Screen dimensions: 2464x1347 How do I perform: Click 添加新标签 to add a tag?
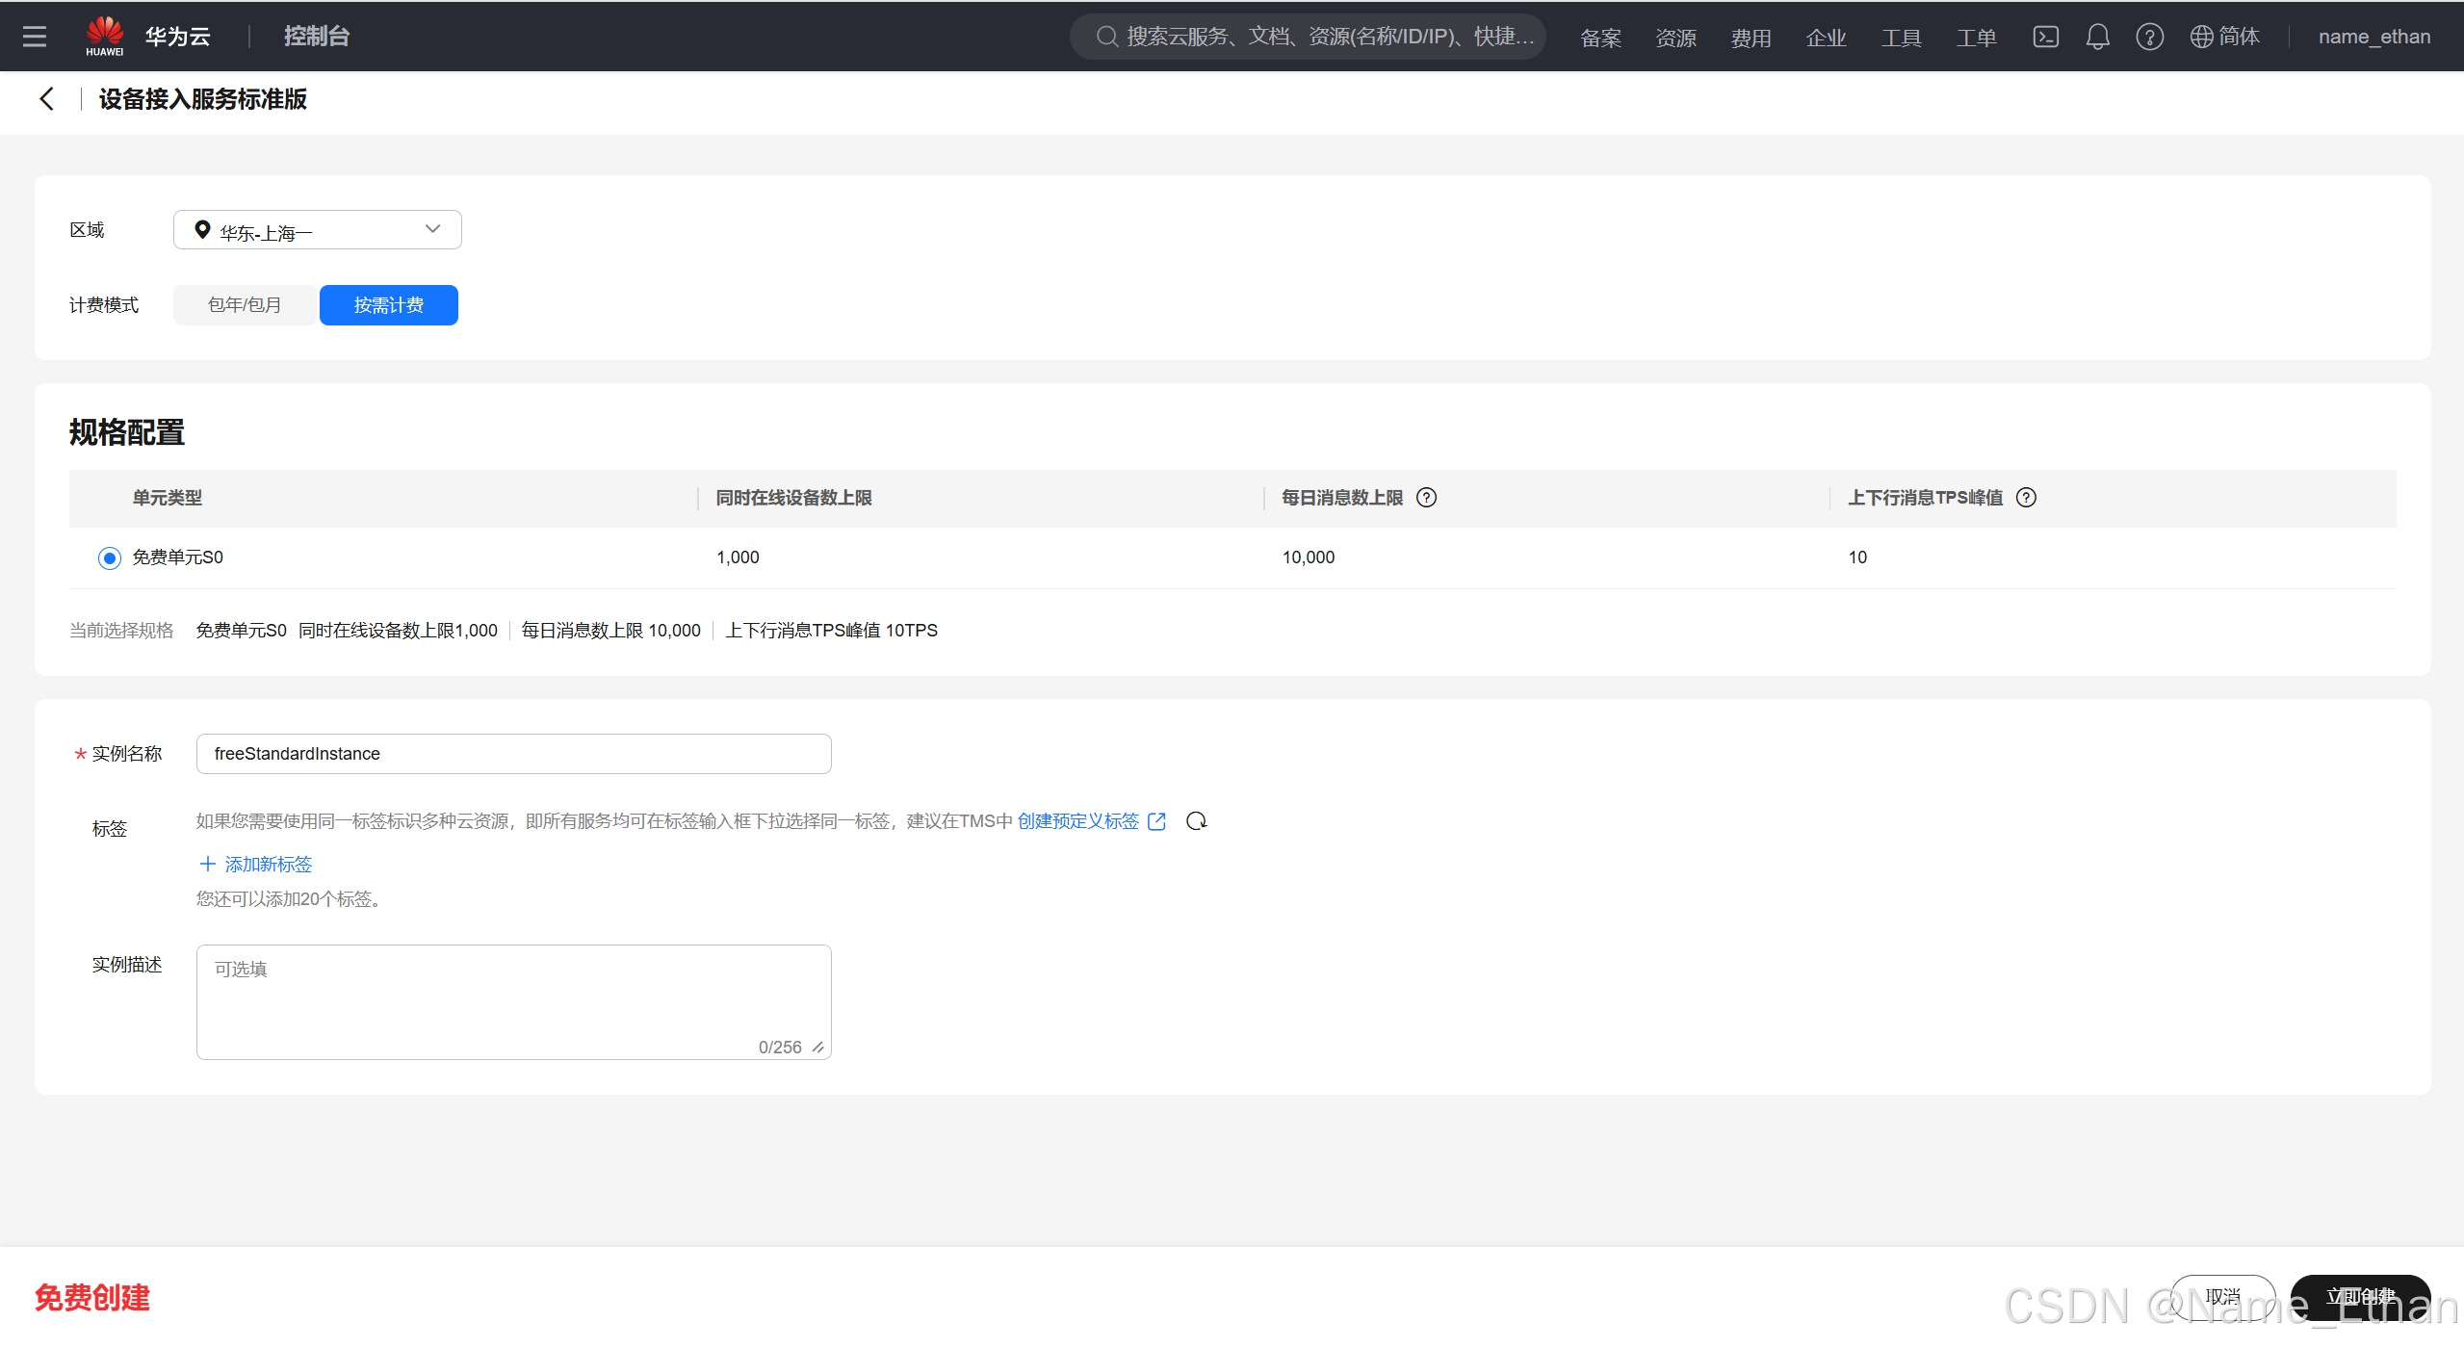pyautogui.click(x=256, y=865)
